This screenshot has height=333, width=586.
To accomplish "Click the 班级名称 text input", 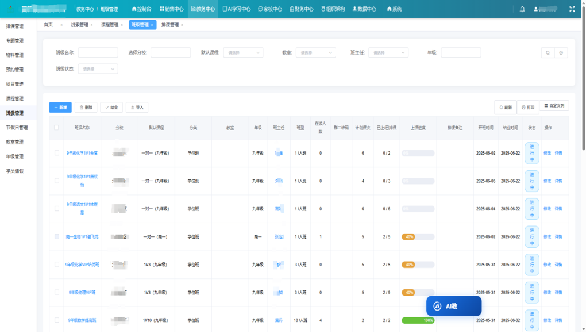I will (x=98, y=53).
